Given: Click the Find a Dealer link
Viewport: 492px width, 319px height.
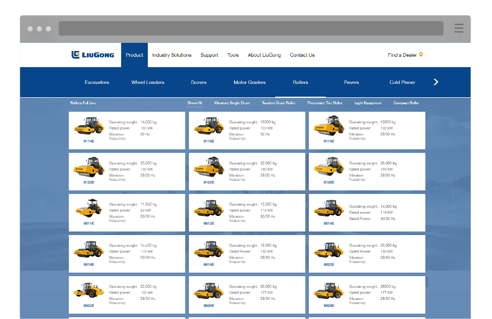Looking at the screenshot, I should [x=402, y=55].
